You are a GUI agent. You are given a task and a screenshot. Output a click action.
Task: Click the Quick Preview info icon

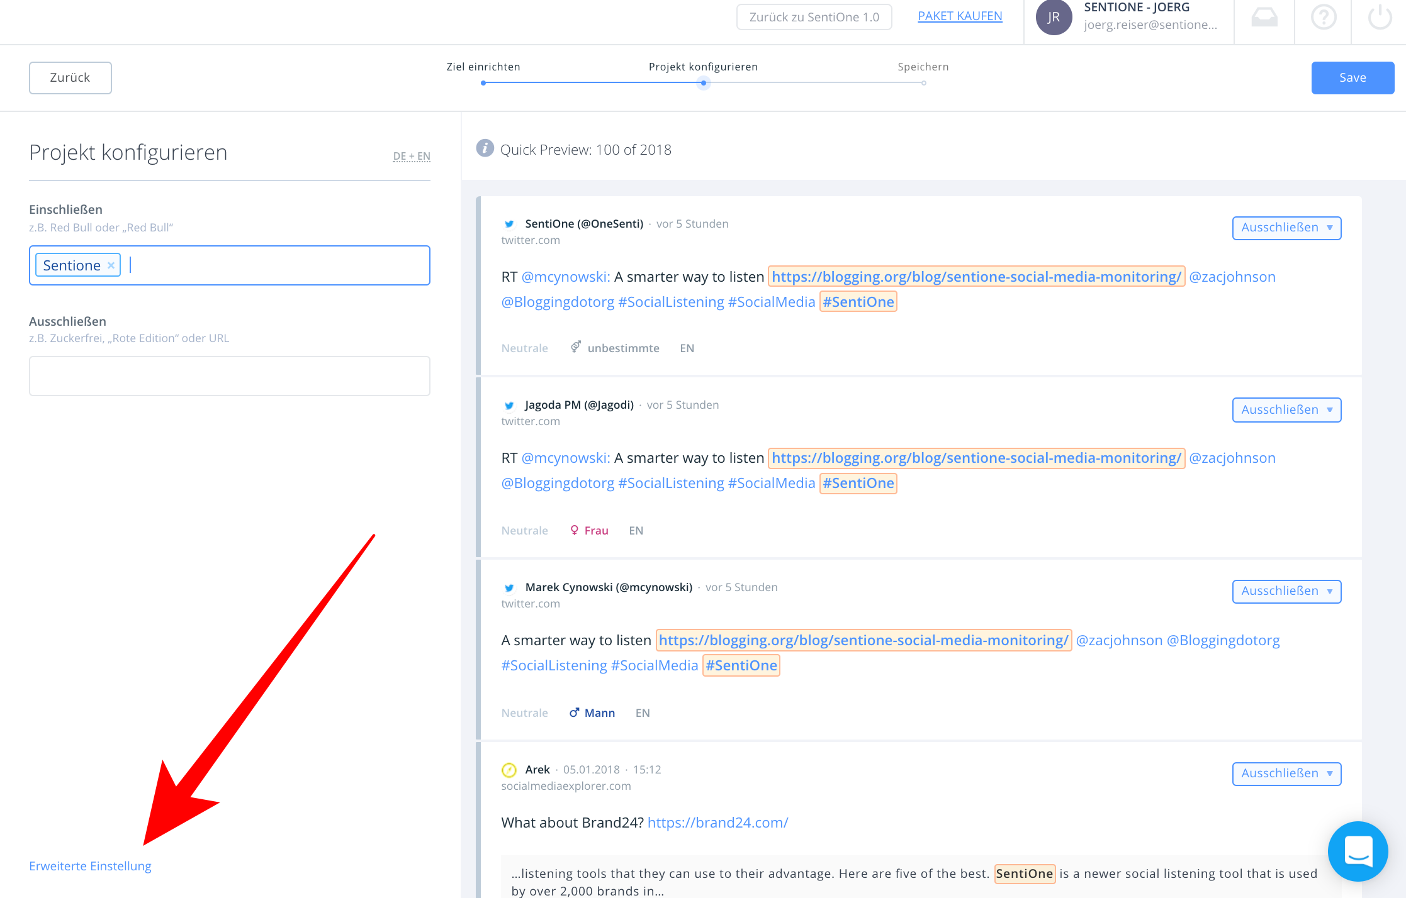[485, 148]
